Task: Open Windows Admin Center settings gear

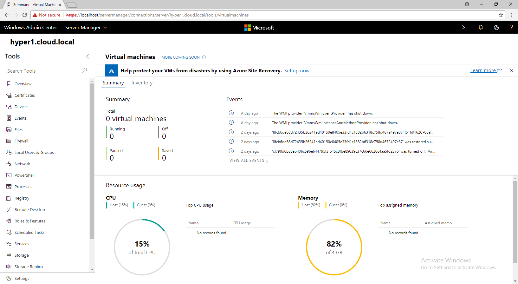Action: (497, 28)
